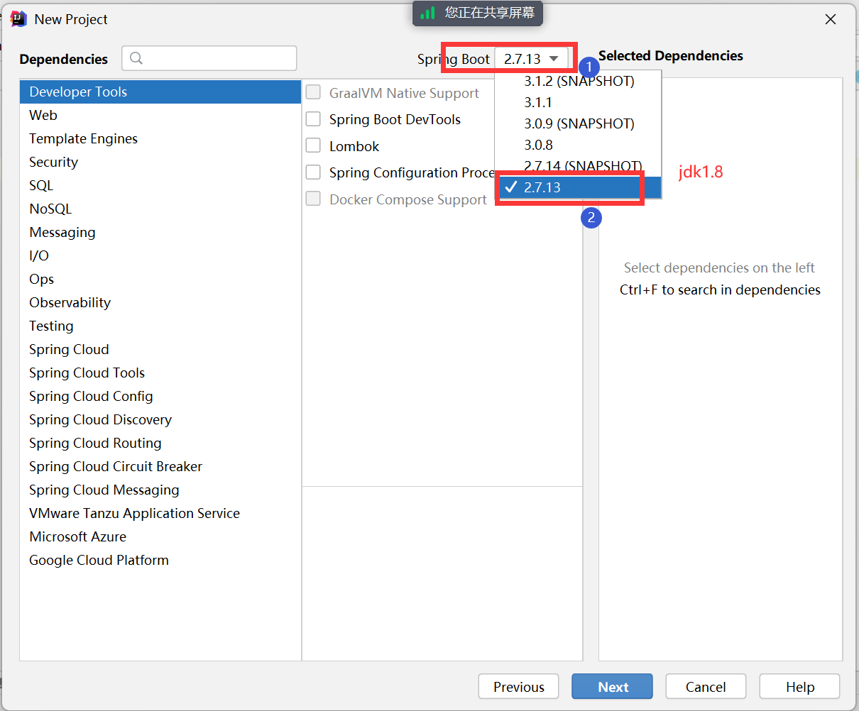Image resolution: width=859 pixels, height=711 pixels.
Task: Select version 3.1.2 (SNAPSHOT) from list
Action: [579, 81]
